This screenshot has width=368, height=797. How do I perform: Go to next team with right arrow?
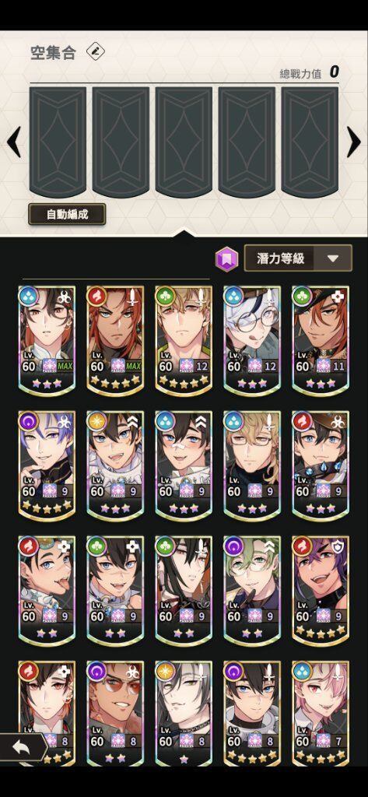[354, 142]
